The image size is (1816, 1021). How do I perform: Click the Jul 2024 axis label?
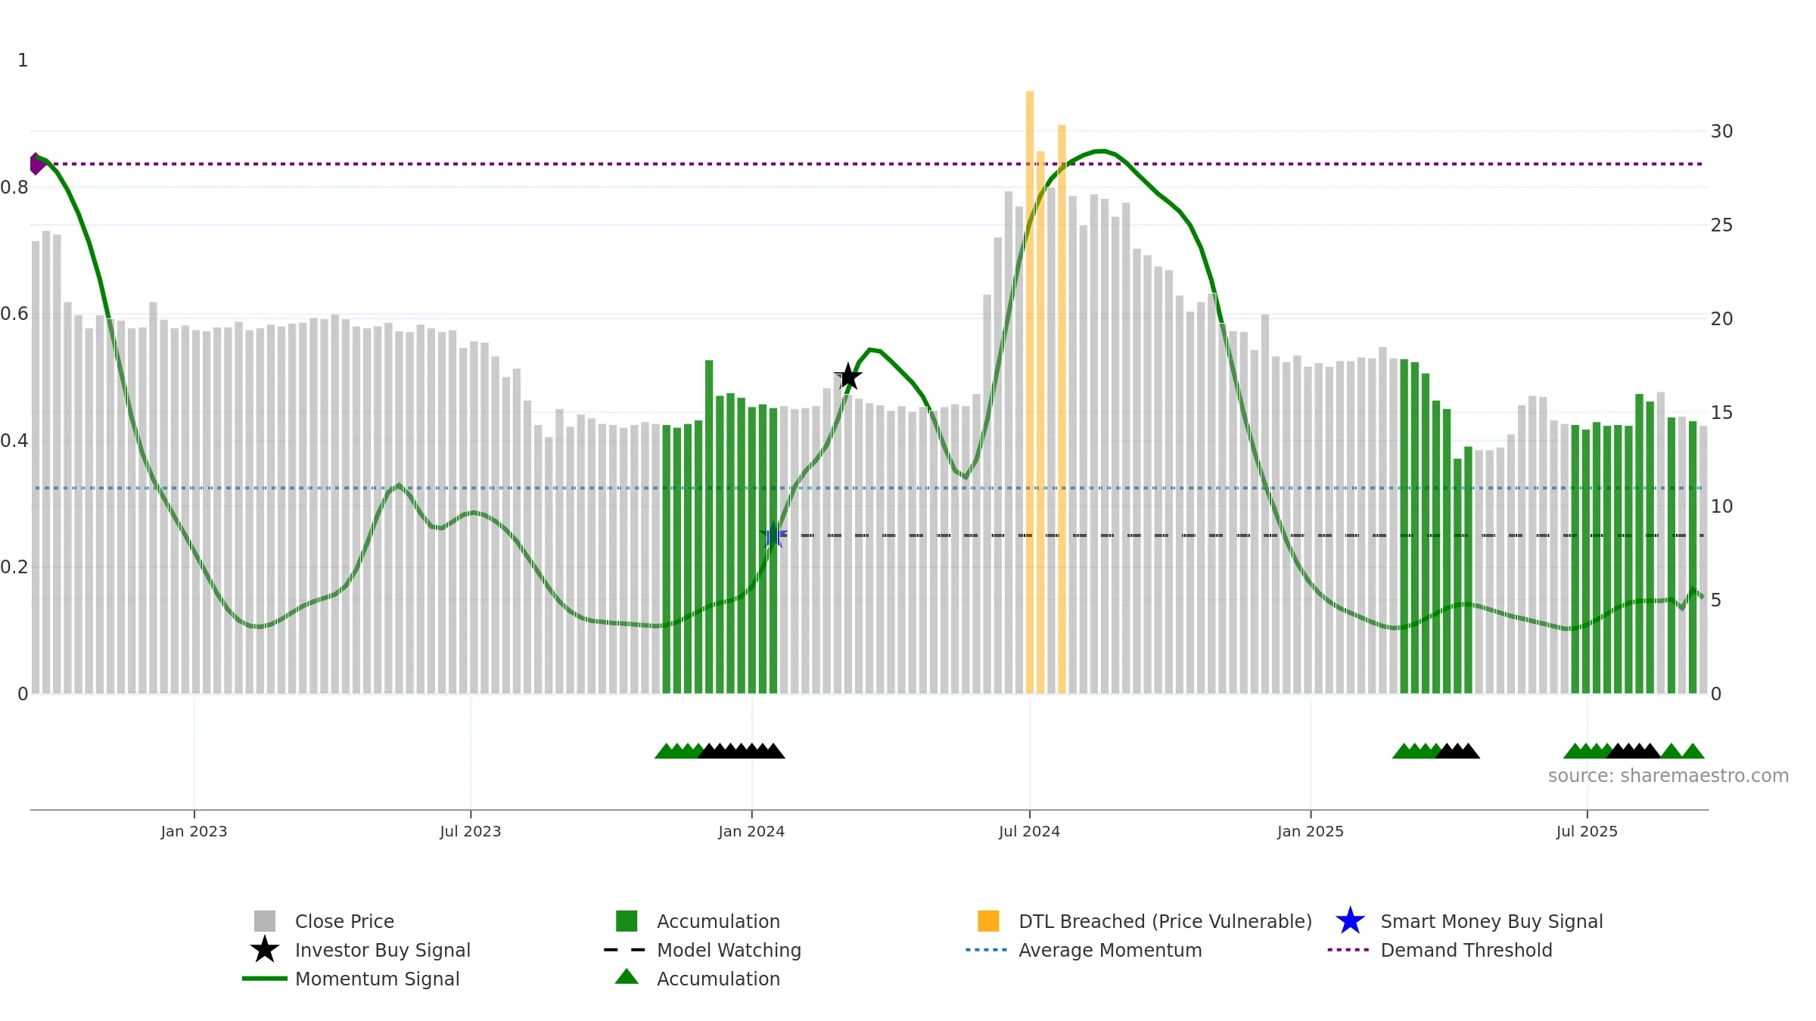1029,832
